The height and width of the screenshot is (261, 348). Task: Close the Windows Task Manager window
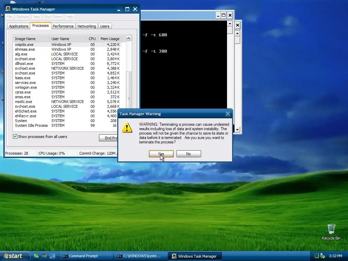pyautogui.click(x=135, y=9)
